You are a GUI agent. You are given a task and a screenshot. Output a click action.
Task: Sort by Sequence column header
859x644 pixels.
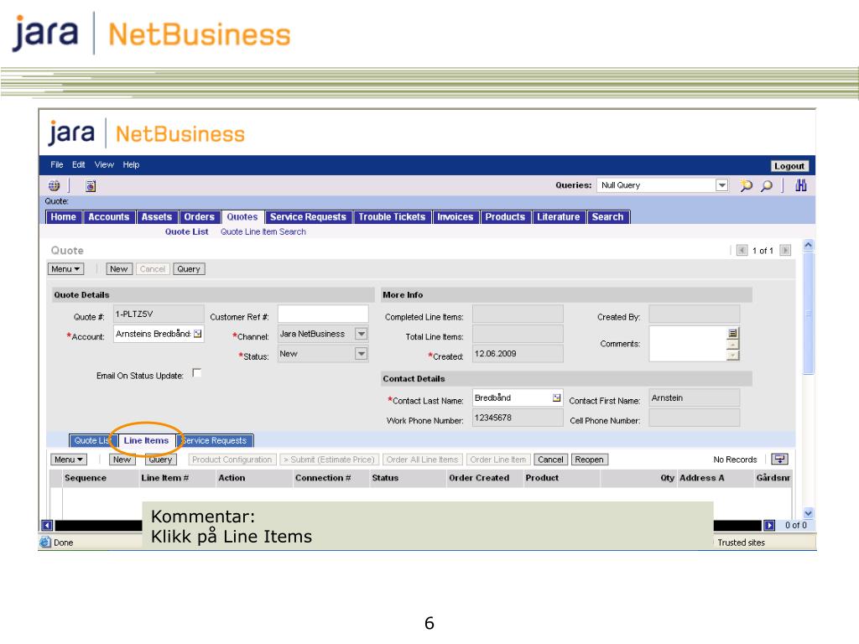point(86,477)
